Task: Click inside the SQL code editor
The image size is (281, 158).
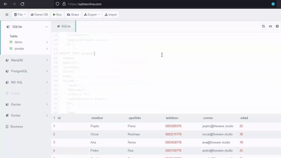Action: [166, 73]
